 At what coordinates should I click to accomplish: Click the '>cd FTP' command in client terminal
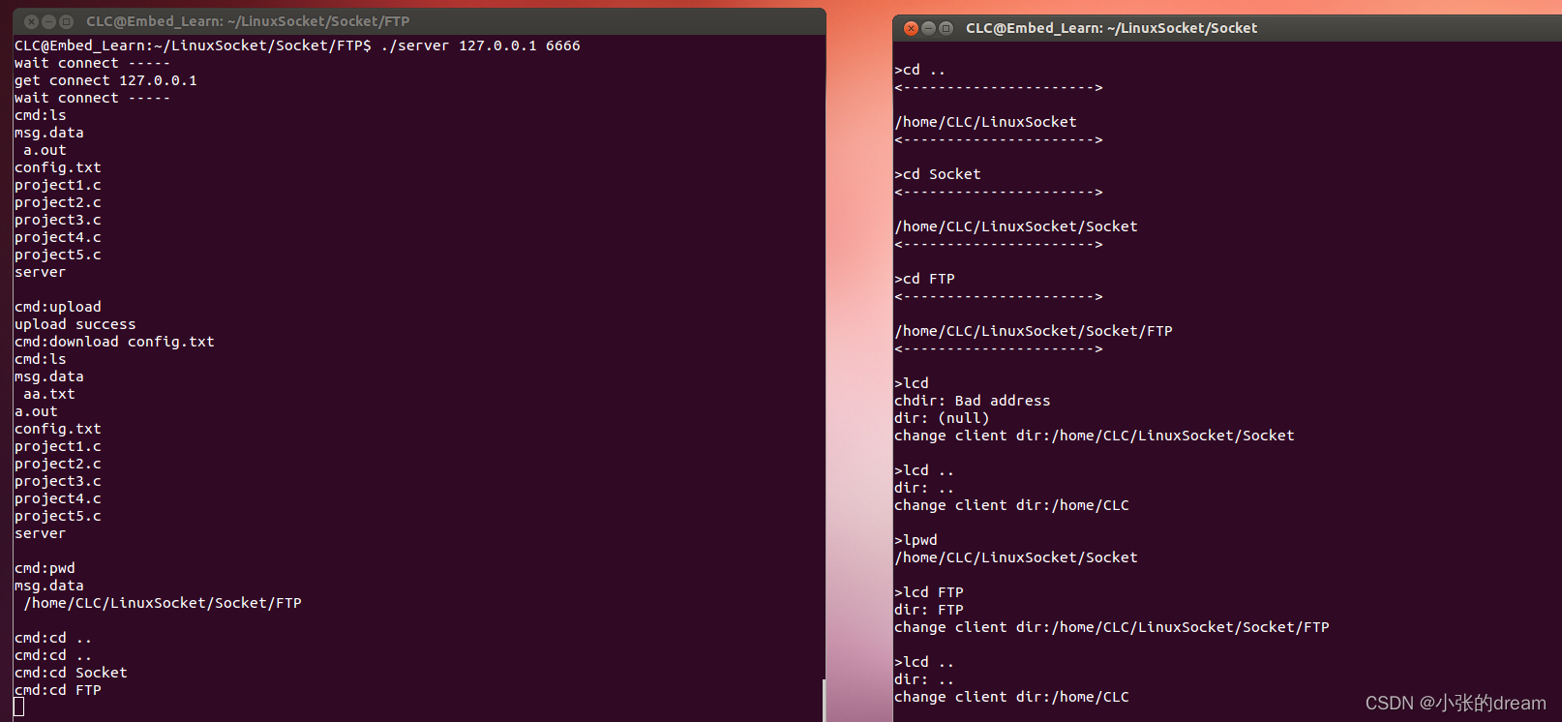[x=924, y=279]
